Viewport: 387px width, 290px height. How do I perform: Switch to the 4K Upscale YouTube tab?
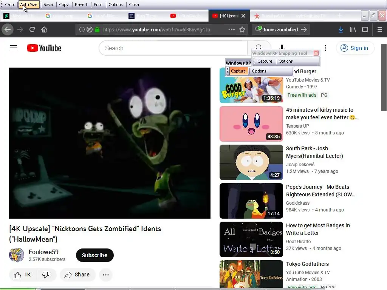point(229,16)
